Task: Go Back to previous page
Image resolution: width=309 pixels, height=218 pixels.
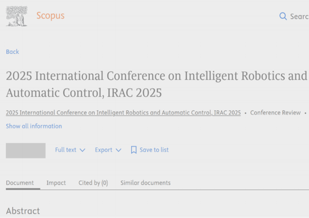Action: click(12, 52)
